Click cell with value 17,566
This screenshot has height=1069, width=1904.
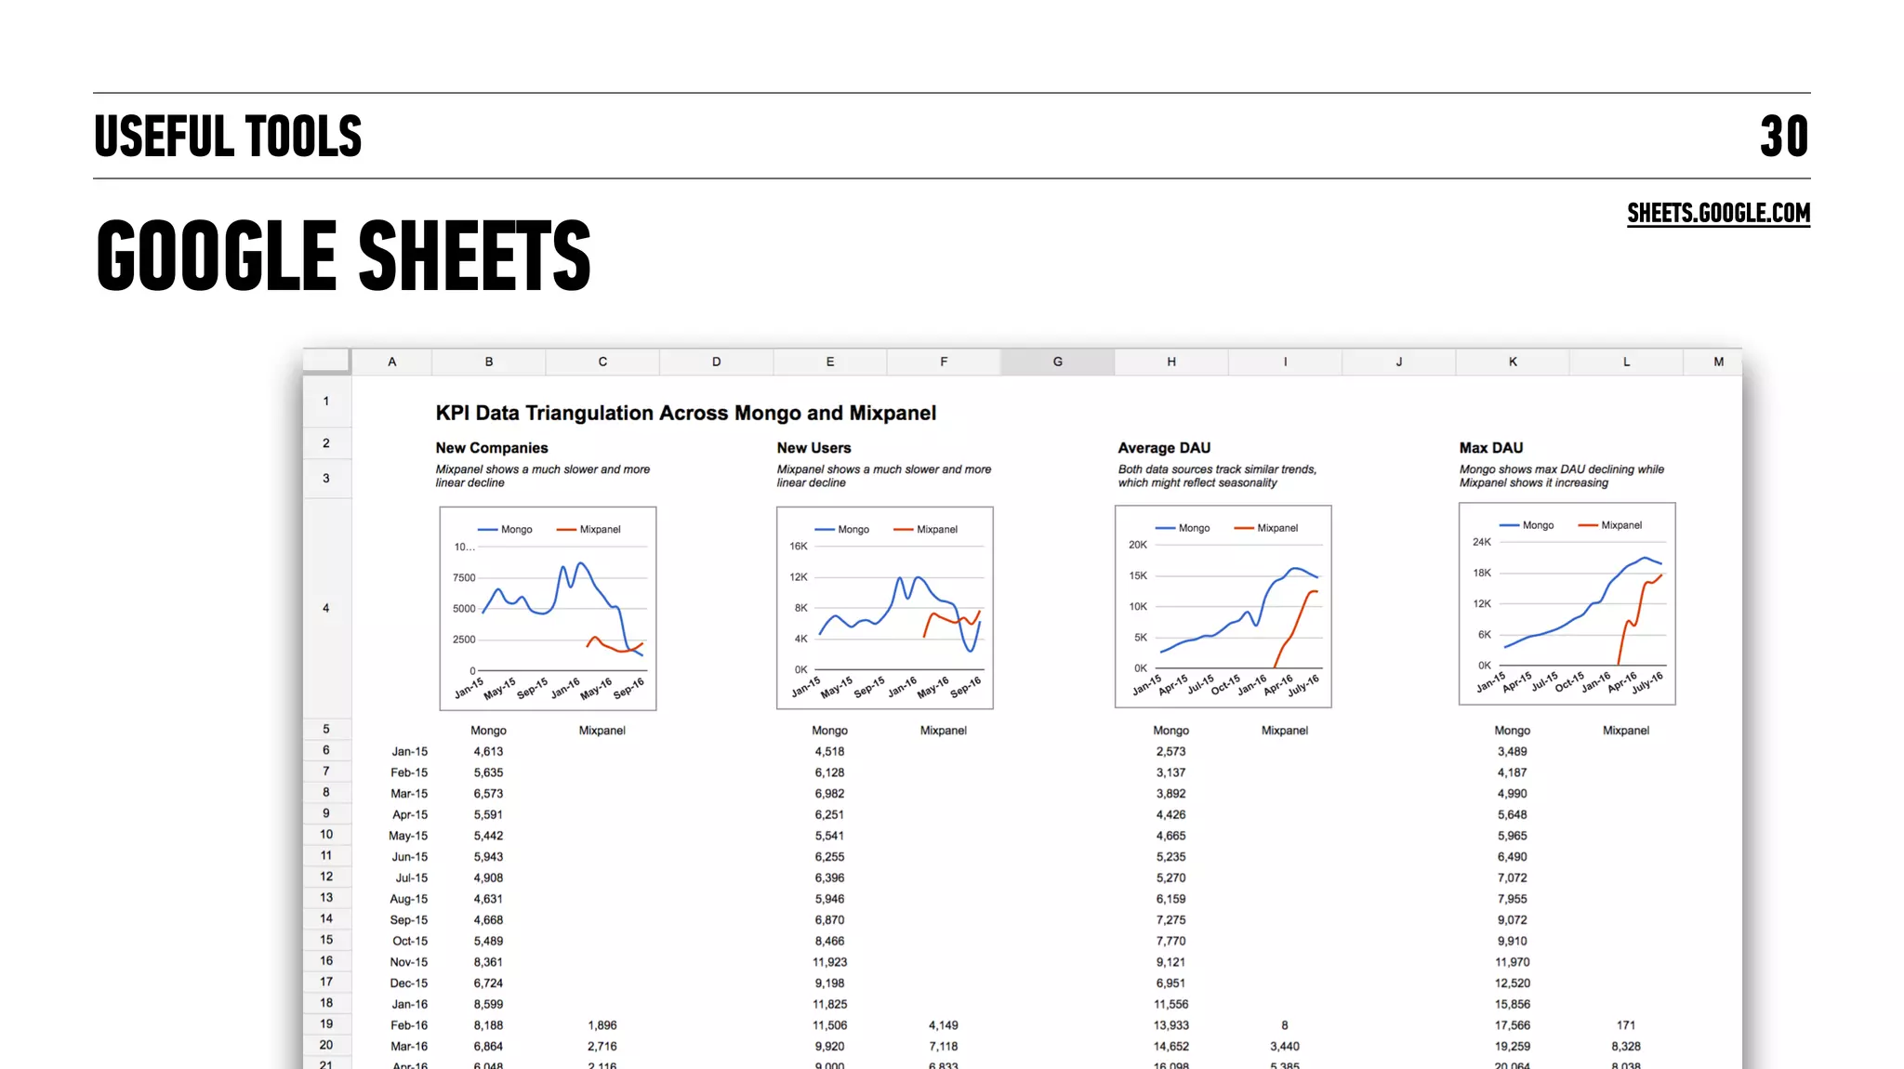pos(1513,1025)
